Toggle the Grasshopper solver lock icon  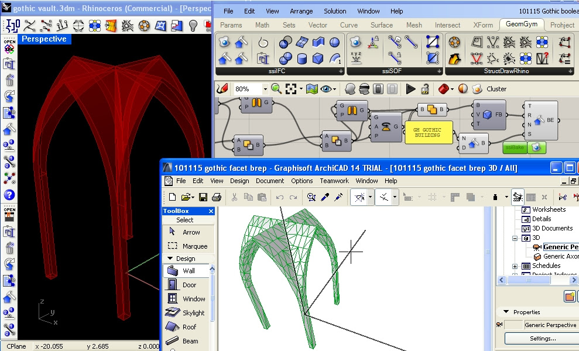(425, 88)
